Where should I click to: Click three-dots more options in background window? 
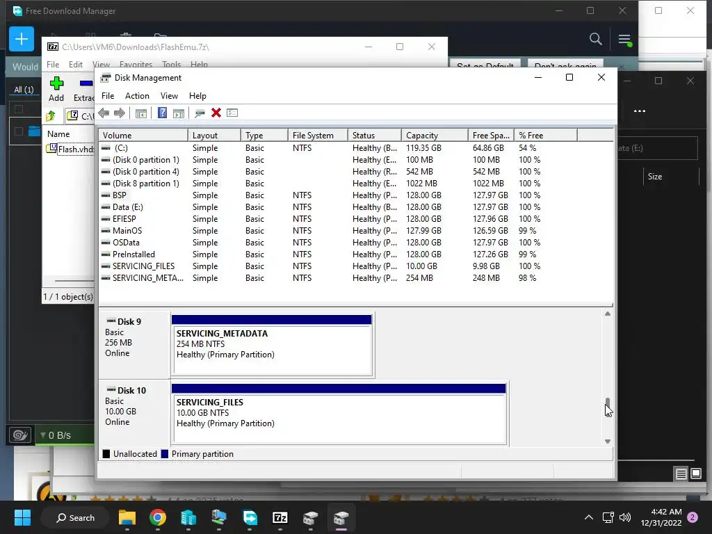click(640, 111)
